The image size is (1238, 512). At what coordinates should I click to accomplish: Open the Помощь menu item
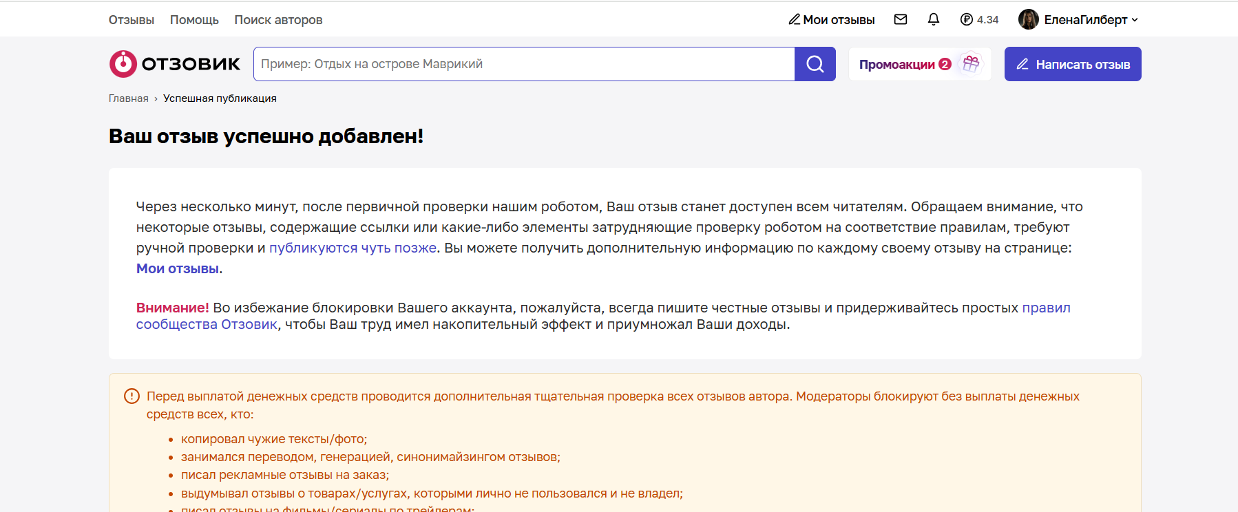click(194, 20)
